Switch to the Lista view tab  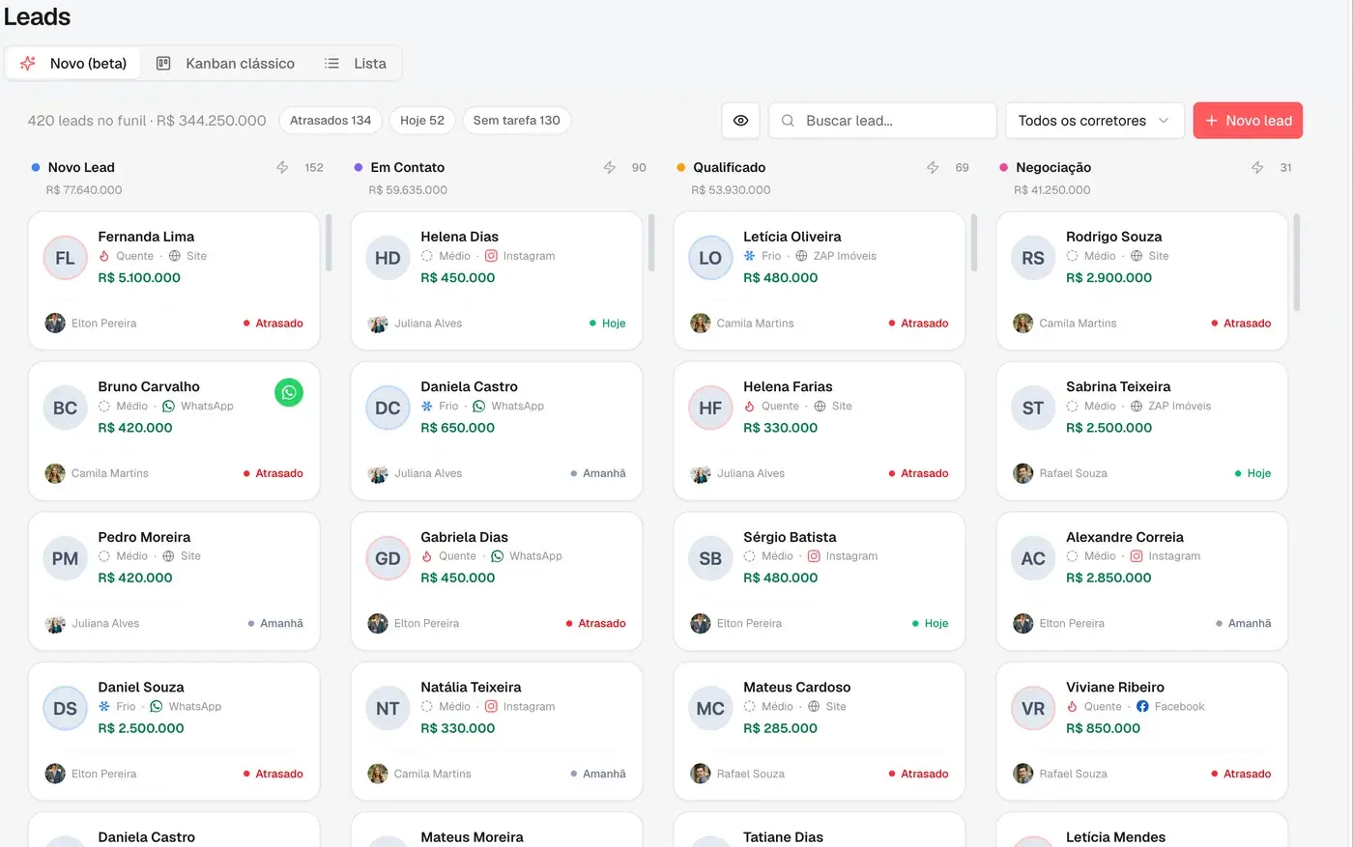tap(356, 64)
